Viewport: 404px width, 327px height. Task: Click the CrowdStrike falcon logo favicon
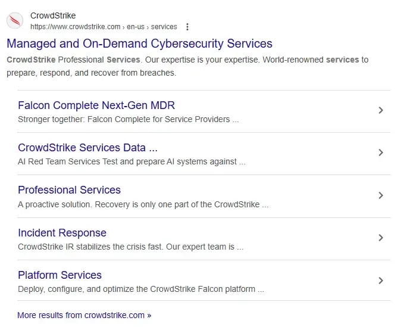pos(15,21)
